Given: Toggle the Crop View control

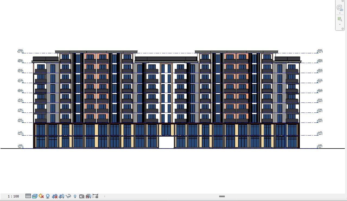Looking at the screenshot, I should tap(55, 196).
